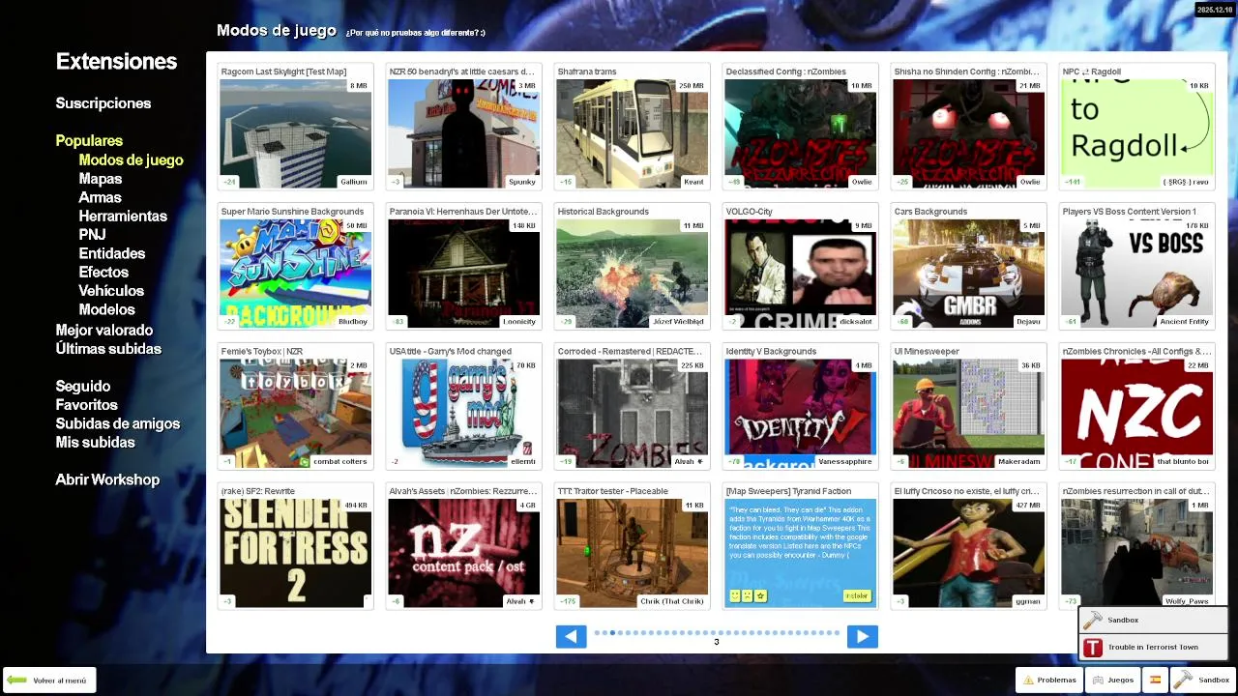This screenshot has height=696, width=1238.
Task: Click the Problemas warning button
Action: (x=1049, y=680)
